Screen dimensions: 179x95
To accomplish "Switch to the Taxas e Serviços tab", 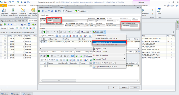I will pos(66,52).
